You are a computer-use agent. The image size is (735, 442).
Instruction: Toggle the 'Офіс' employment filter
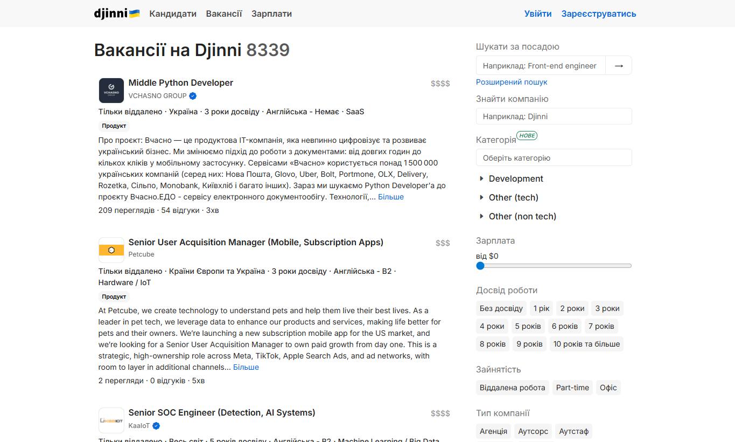coord(608,388)
